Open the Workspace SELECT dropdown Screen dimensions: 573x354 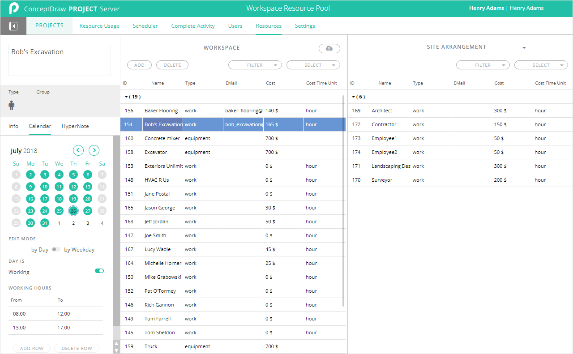tap(313, 65)
